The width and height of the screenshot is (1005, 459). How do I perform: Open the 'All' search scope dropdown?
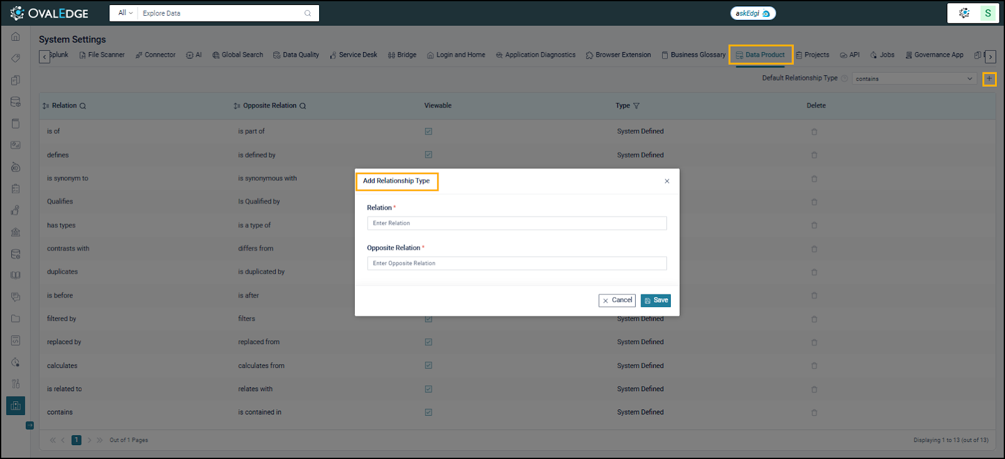[126, 13]
